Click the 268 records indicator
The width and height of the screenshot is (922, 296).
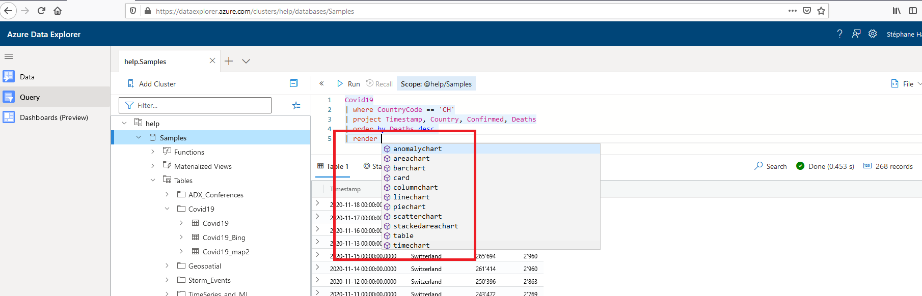(x=888, y=166)
